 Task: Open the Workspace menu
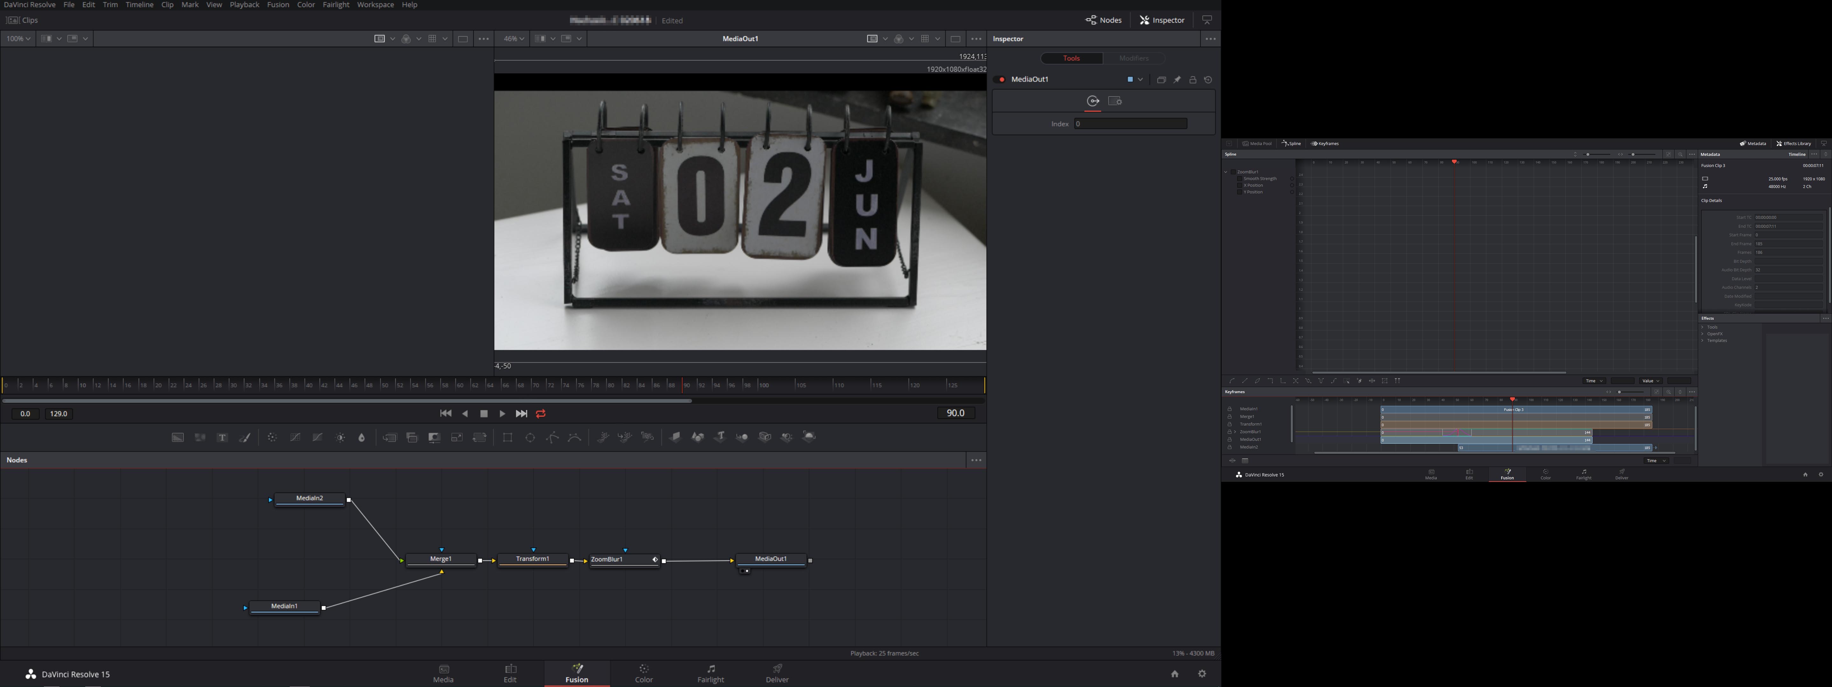pos(376,5)
